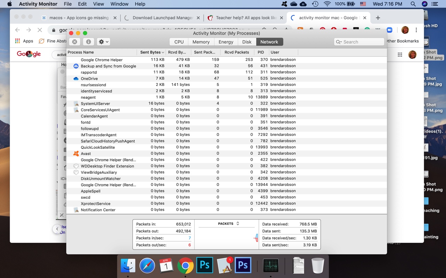The height and width of the screenshot is (278, 446).
Task: Click the Siri icon in menu bar
Action: pyautogui.click(x=424, y=4)
